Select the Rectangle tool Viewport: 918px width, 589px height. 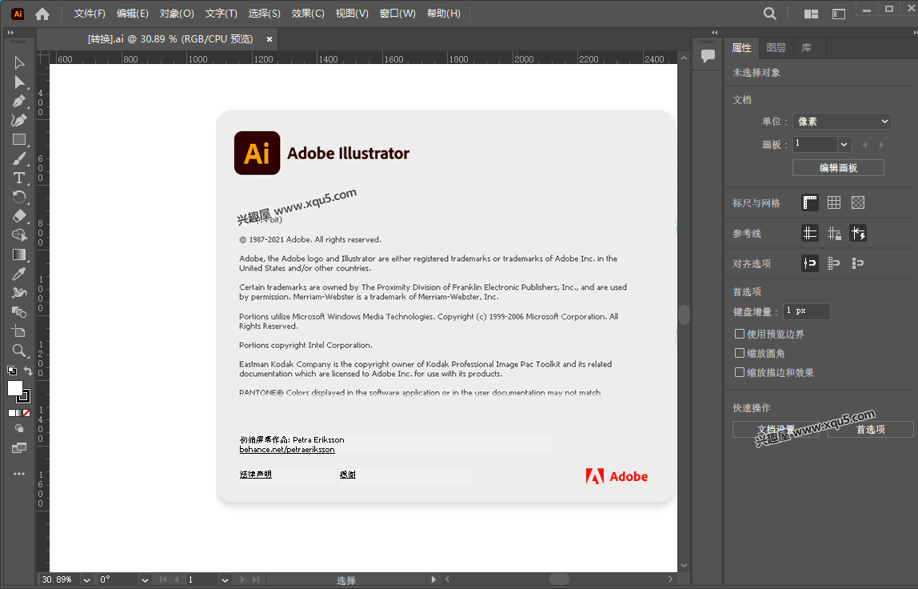[19, 138]
